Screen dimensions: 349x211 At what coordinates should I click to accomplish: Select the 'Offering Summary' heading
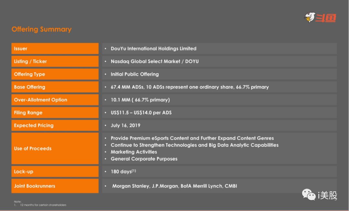pos(42,29)
